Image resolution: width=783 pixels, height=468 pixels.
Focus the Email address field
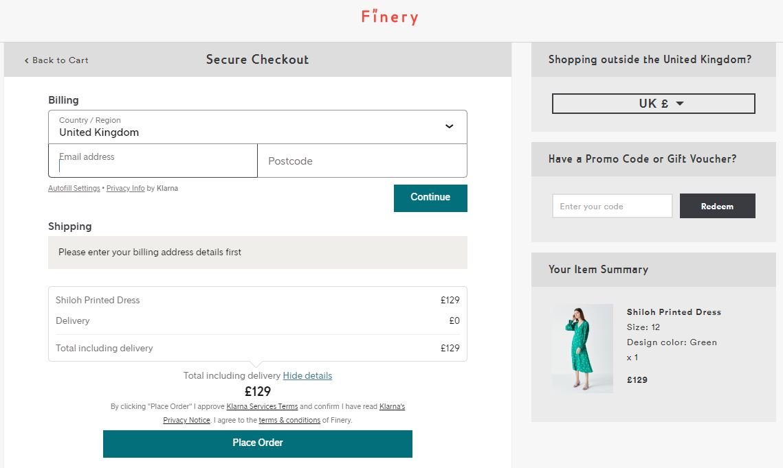[153, 161]
